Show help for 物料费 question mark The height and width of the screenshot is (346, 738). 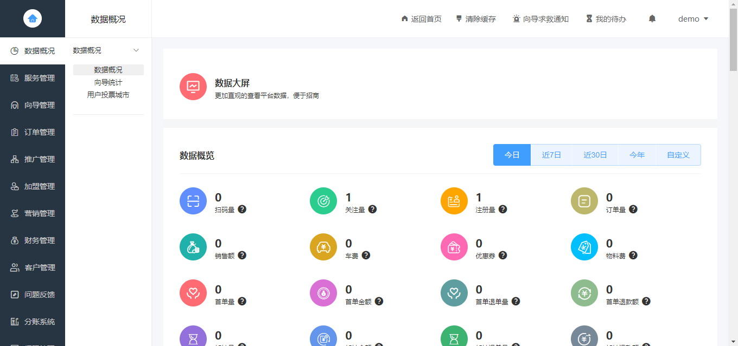[x=633, y=255]
